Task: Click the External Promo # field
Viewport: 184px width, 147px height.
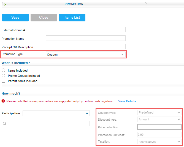Action: [x=86, y=30]
